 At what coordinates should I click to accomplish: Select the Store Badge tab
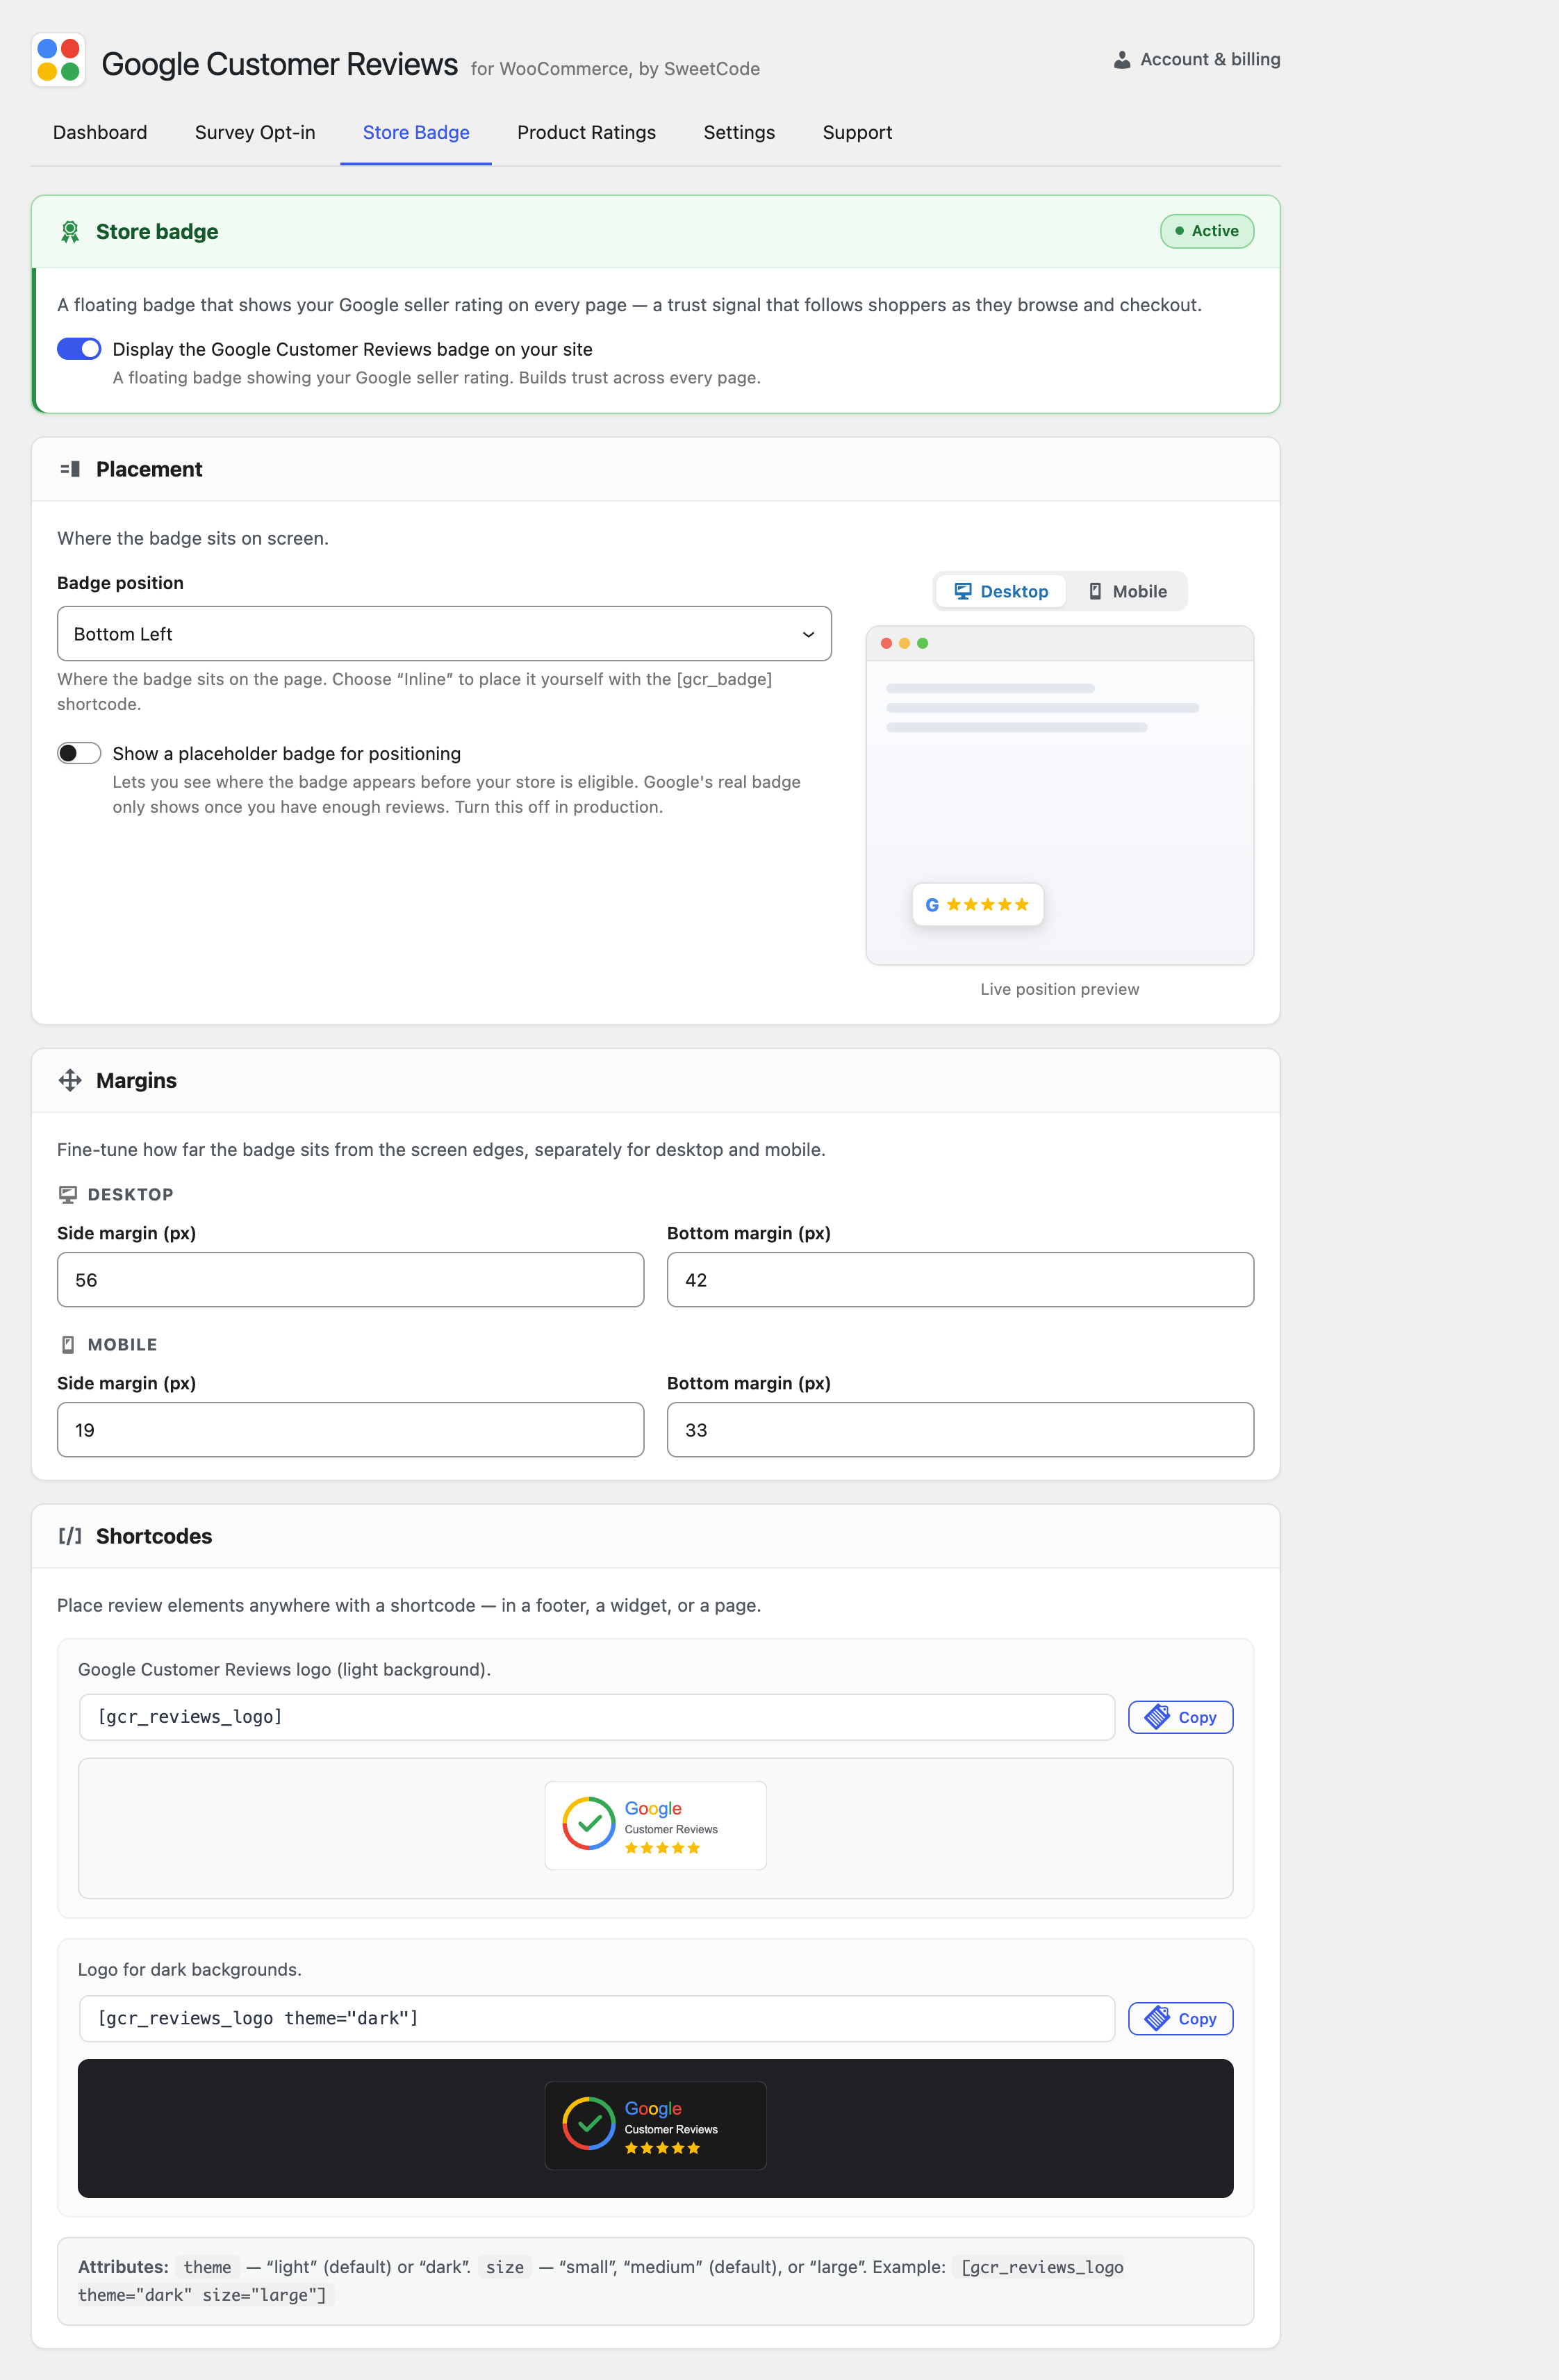416,132
